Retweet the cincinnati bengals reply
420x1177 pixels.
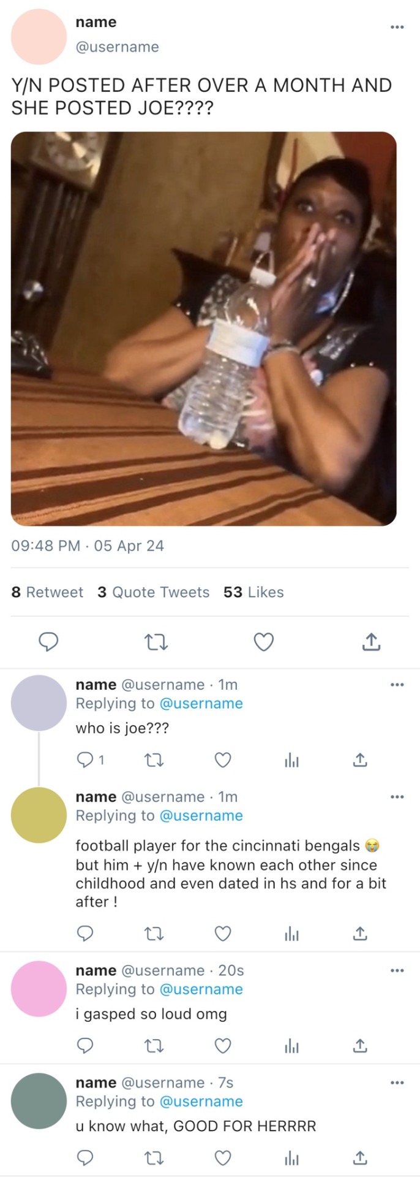coord(154,934)
